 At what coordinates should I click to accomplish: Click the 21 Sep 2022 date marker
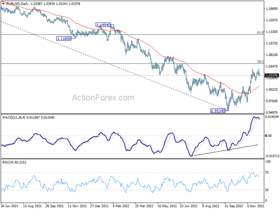[234, 206]
